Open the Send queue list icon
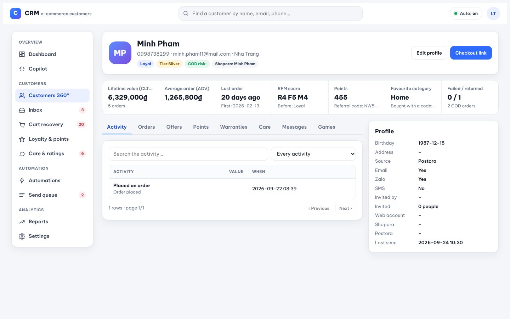Viewport: 510px width, 319px height. pyautogui.click(x=22, y=195)
